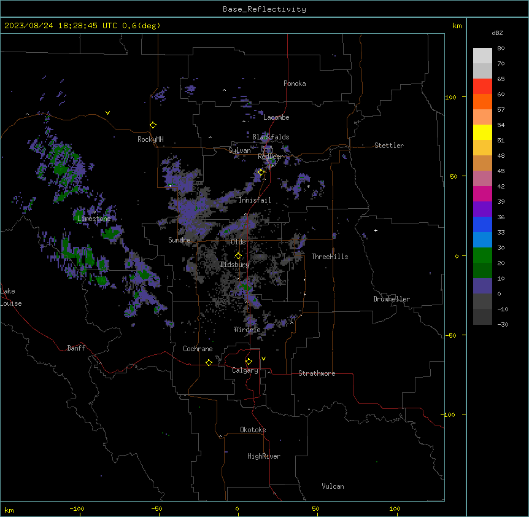Screen dimensions: 529x517
Task: Click the dark orange 57-60 dBZ swatch
Action: point(482,101)
